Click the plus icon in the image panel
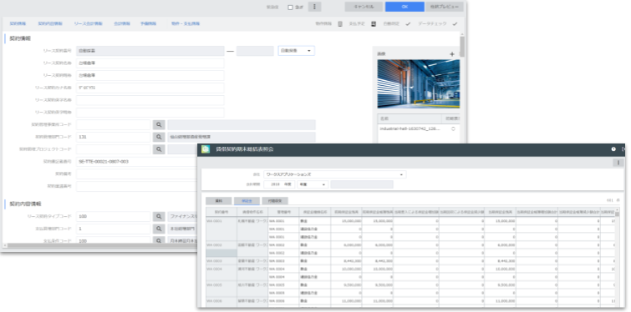The width and height of the screenshot is (631, 312). (452, 53)
